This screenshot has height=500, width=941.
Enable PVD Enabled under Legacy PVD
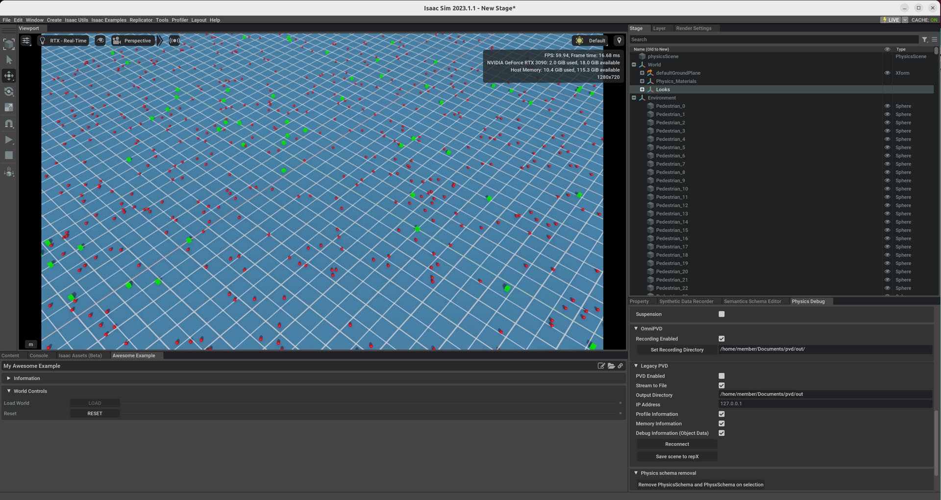click(x=721, y=376)
